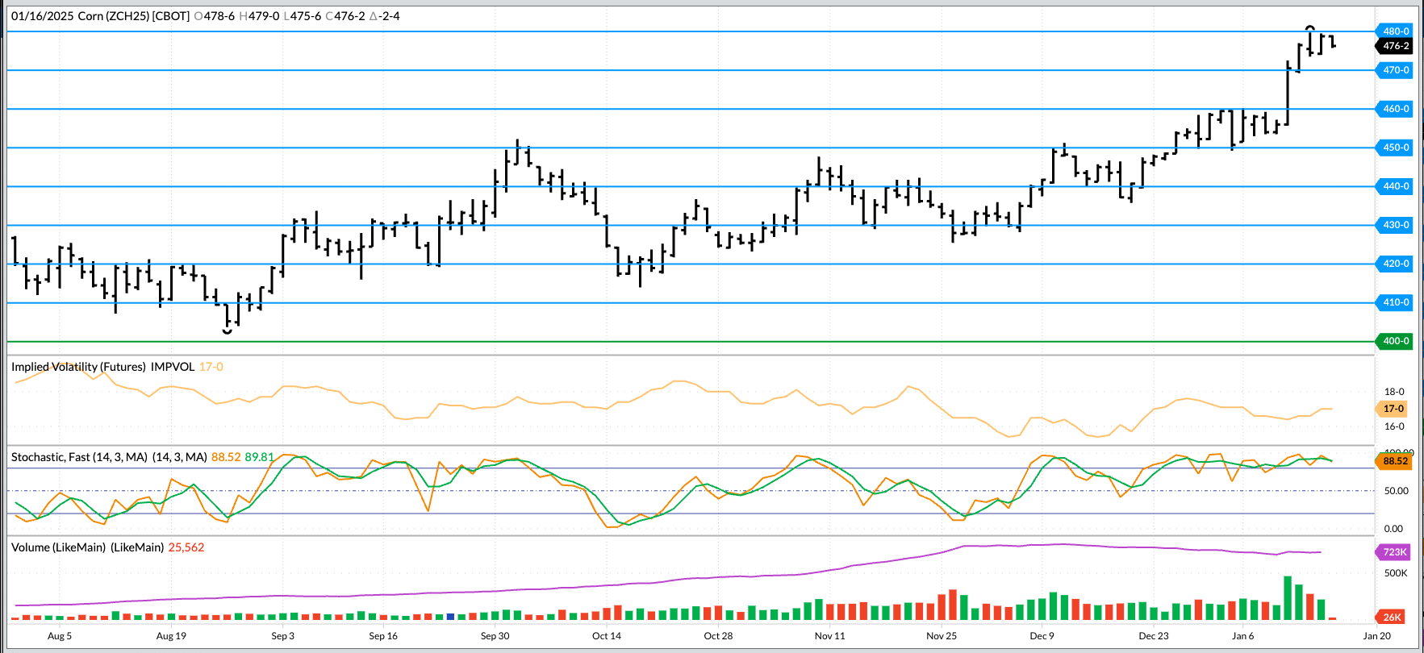Viewport: 1424px width, 653px height.
Task: Click the orange 17-0 implied volatility tag
Action: [1393, 409]
